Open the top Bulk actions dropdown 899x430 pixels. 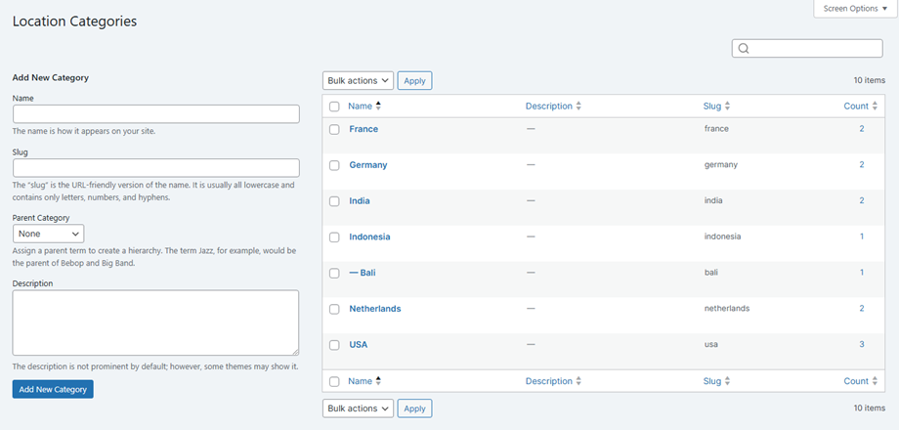(x=358, y=81)
